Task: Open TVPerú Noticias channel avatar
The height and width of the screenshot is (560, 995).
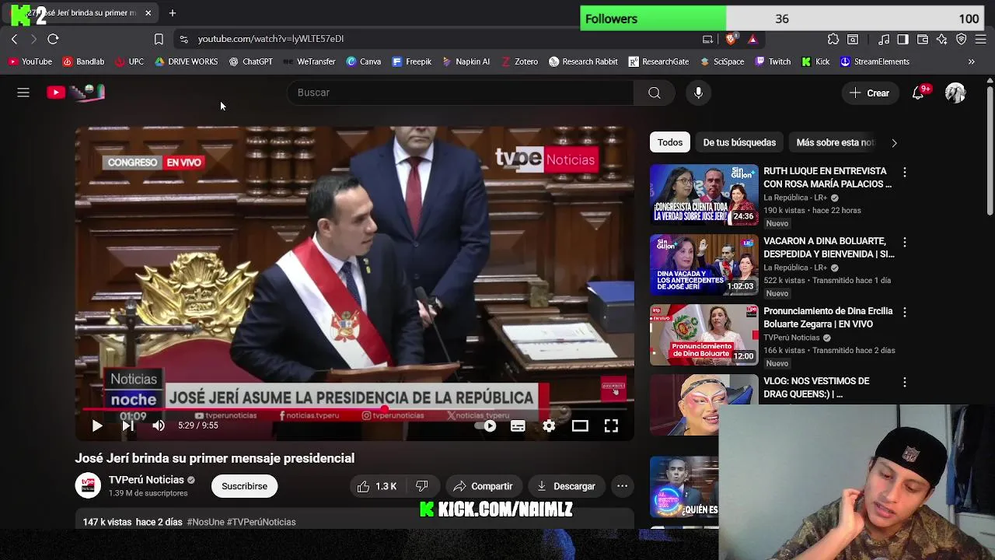Action: 88,486
